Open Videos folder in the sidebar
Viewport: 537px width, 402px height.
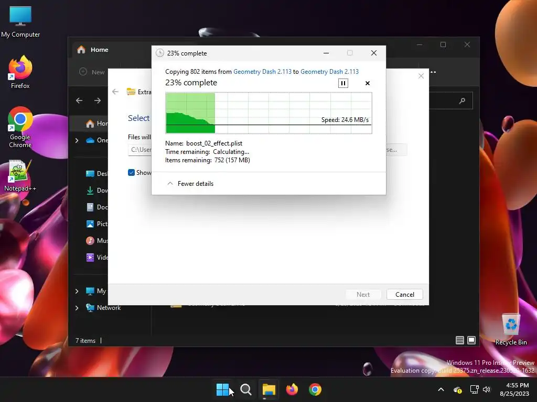(x=96, y=258)
